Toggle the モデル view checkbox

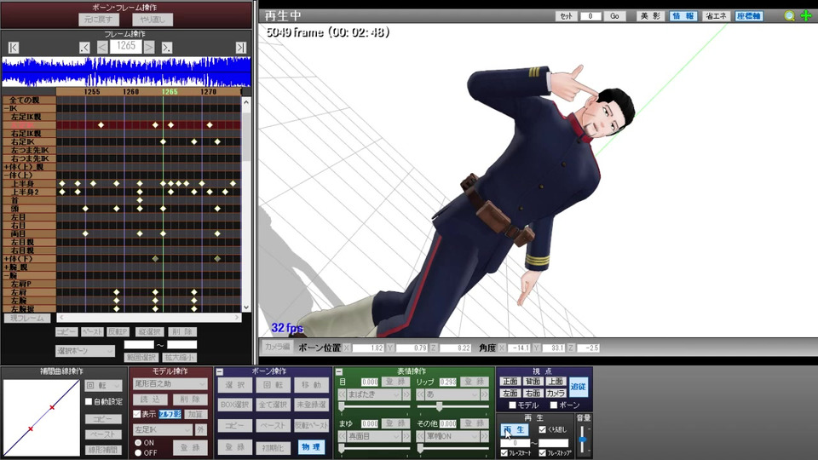click(512, 405)
